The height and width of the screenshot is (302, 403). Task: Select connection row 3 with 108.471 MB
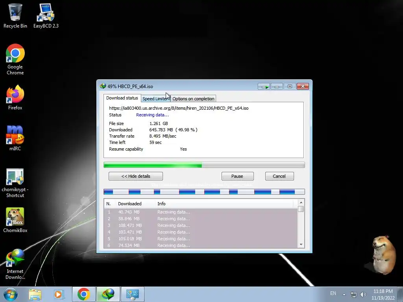201,225
